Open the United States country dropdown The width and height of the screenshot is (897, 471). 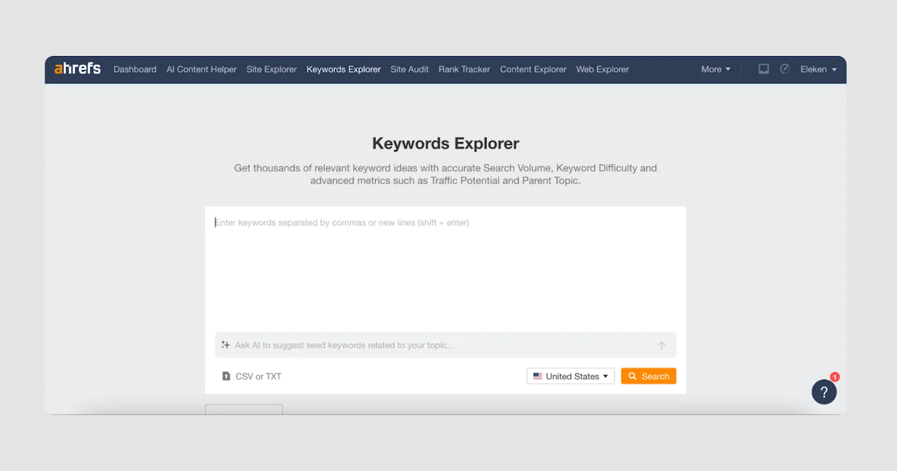click(571, 376)
